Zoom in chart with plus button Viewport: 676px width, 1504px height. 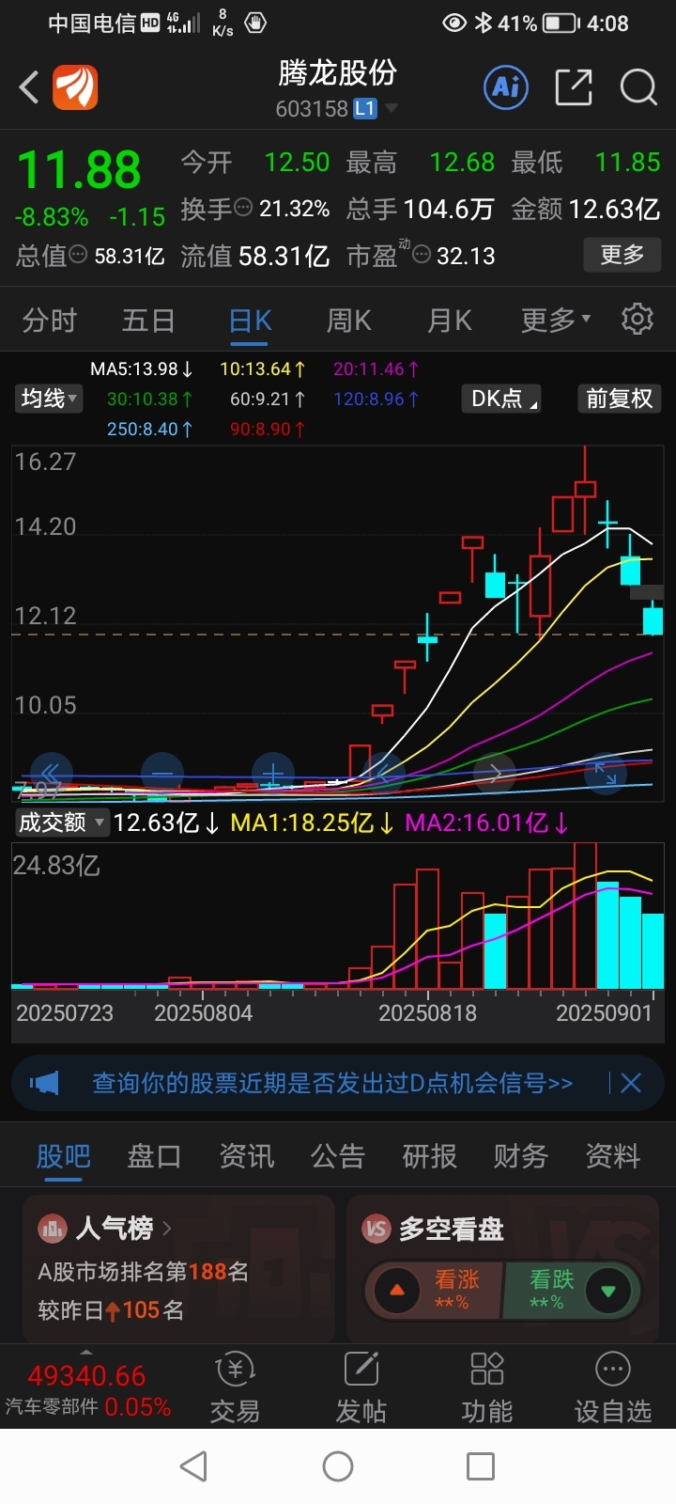tap(272, 774)
